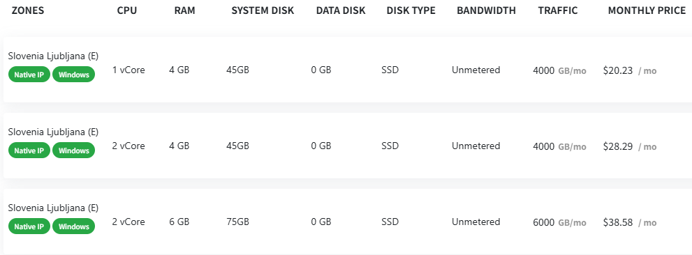
Task: Click Native IP badge on $28.29 plan
Action: pyautogui.click(x=29, y=150)
